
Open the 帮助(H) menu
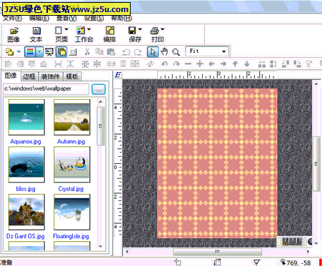point(121,18)
